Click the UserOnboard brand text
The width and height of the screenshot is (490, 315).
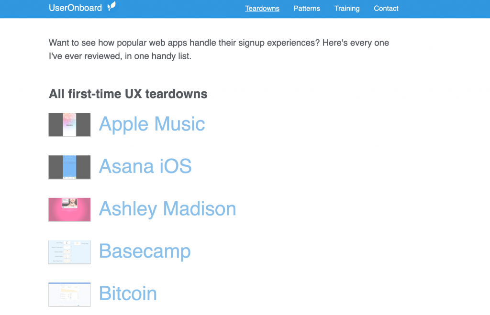point(75,8)
